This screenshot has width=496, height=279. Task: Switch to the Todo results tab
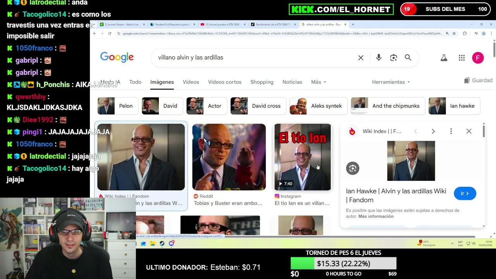tap(135, 82)
